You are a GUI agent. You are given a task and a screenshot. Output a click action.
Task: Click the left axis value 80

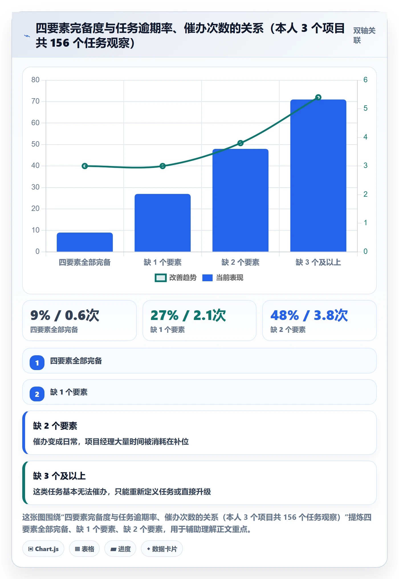pyautogui.click(x=35, y=80)
